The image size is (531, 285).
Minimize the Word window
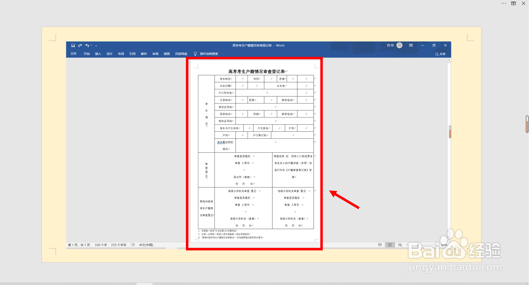pyautogui.click(x=422, y=45)
